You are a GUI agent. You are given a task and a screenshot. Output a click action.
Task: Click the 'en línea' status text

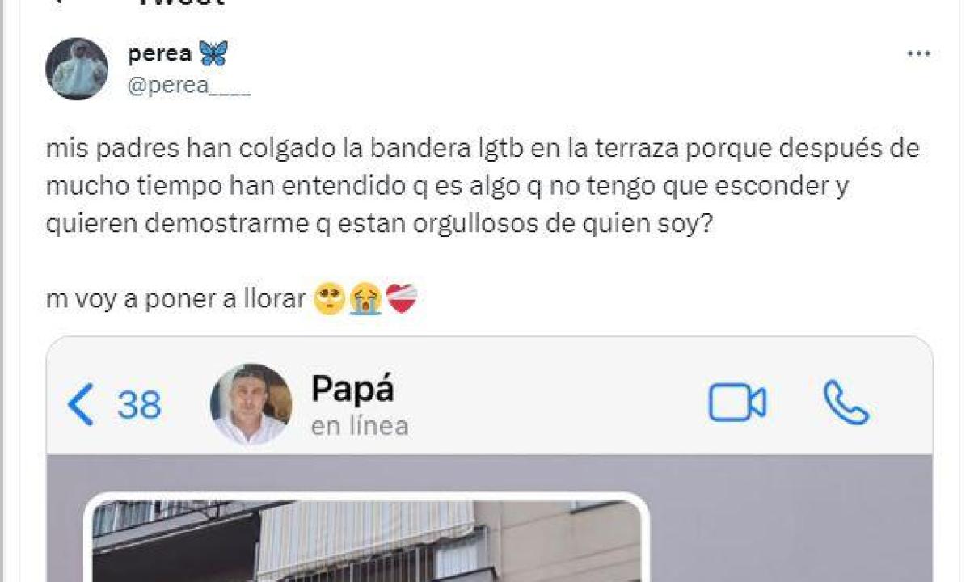pyautogui.click(x=360, y=426)
